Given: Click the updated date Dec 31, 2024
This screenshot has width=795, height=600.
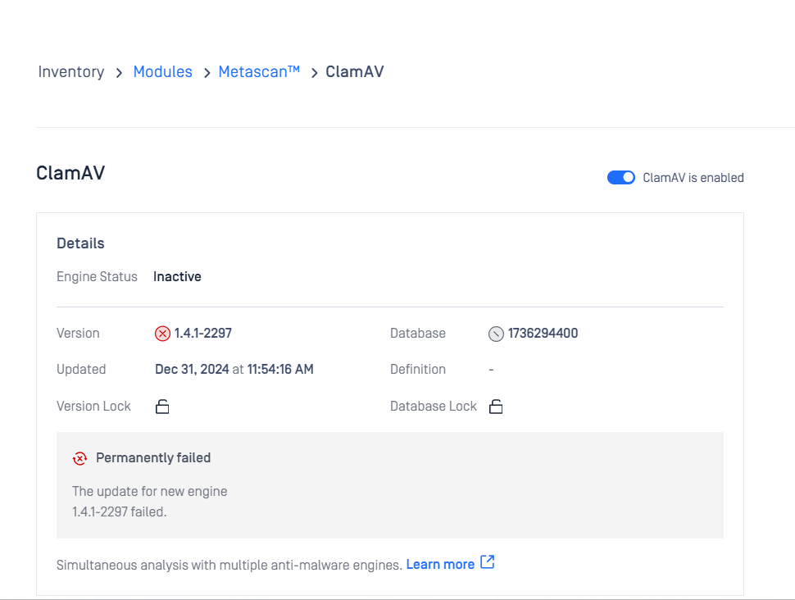Looking at the screenshot, I should pyautogui.click(x=192, y=369).
